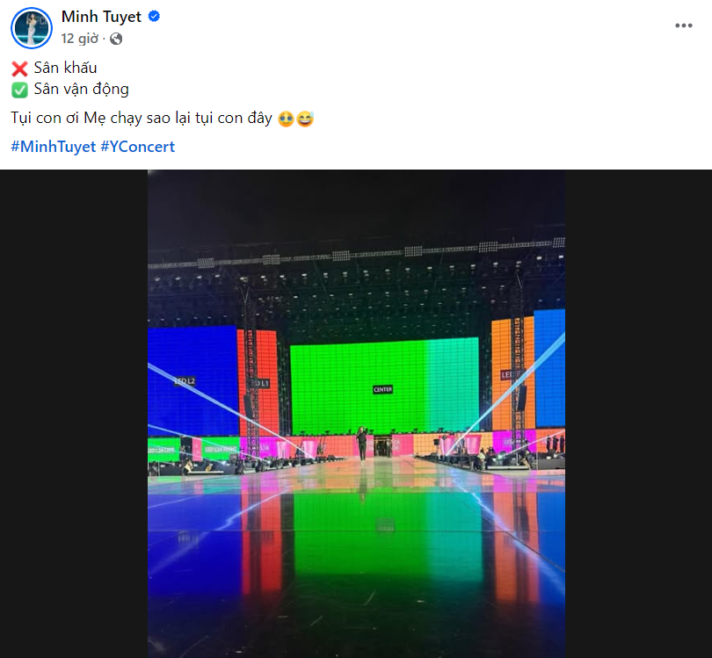Click the teary-eyed face emoji
The width and height of the screenshot is (712, 658).
coord(286,119)
